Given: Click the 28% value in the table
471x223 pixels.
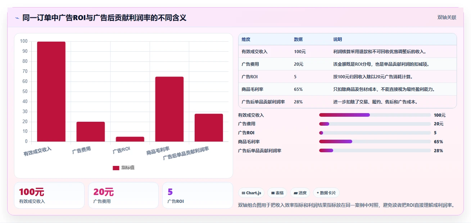Looking at the screenshot, I should click(298, 102).
